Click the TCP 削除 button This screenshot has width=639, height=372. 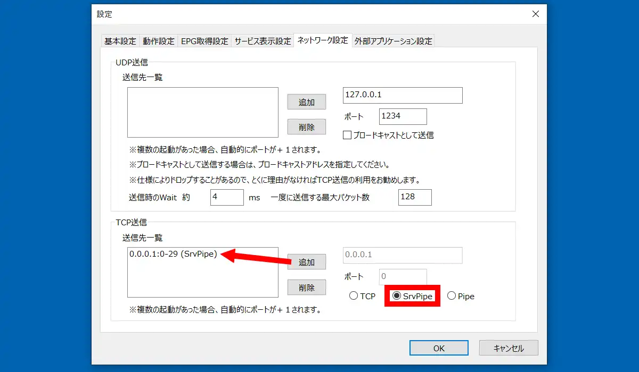pyautogui.click(x=307, y=288)
